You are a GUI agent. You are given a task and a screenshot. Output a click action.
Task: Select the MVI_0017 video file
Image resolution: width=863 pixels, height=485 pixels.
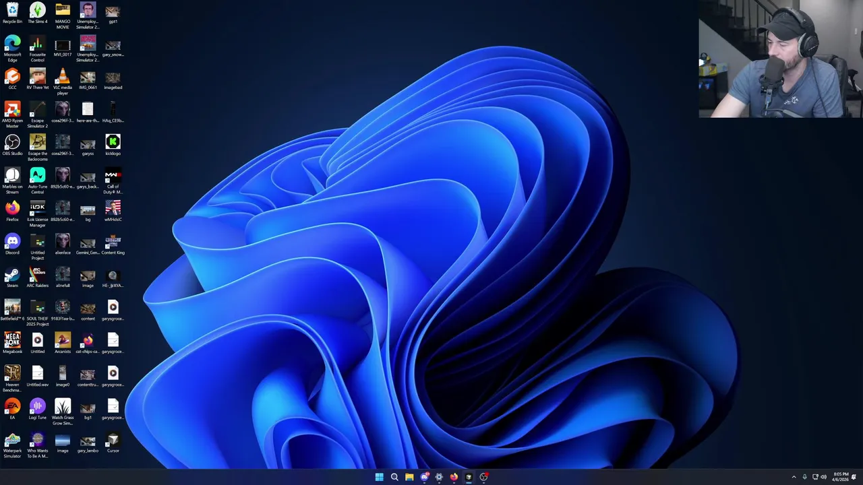[x=63, y=46]
